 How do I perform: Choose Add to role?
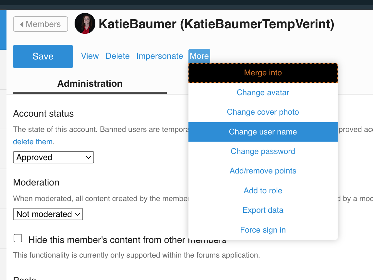263,191
